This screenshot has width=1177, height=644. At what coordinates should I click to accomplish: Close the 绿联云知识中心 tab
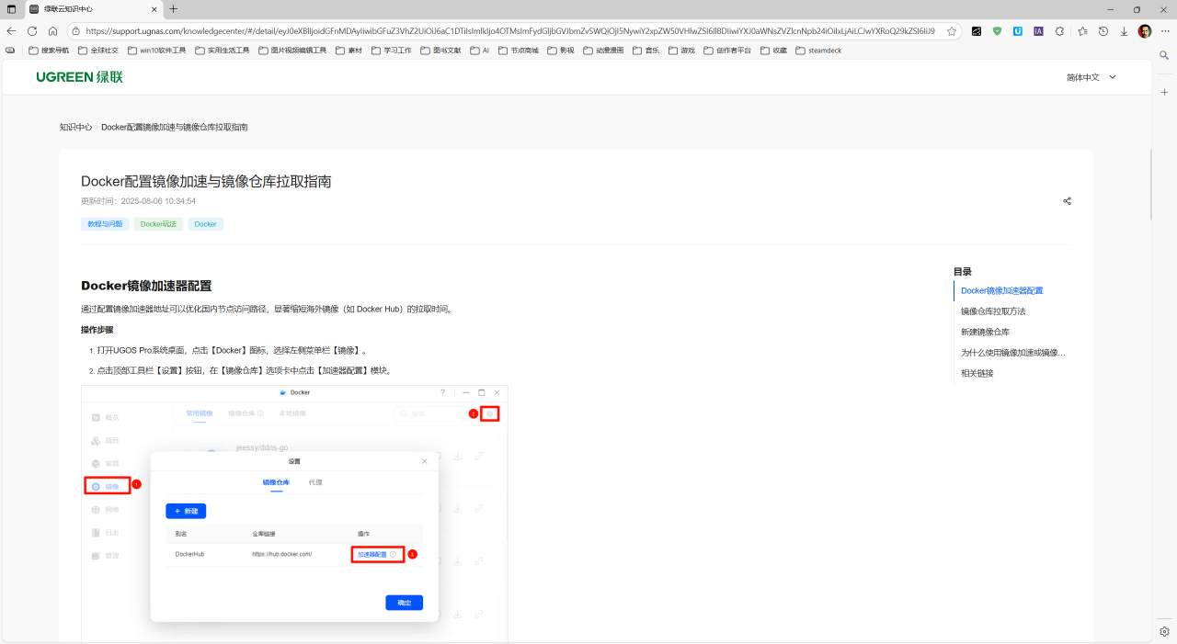pyautogui.click(x=154, y=8)
